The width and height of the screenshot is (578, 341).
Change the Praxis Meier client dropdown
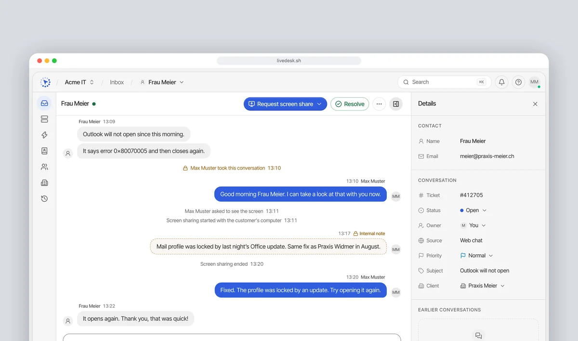tap(482, 286)
